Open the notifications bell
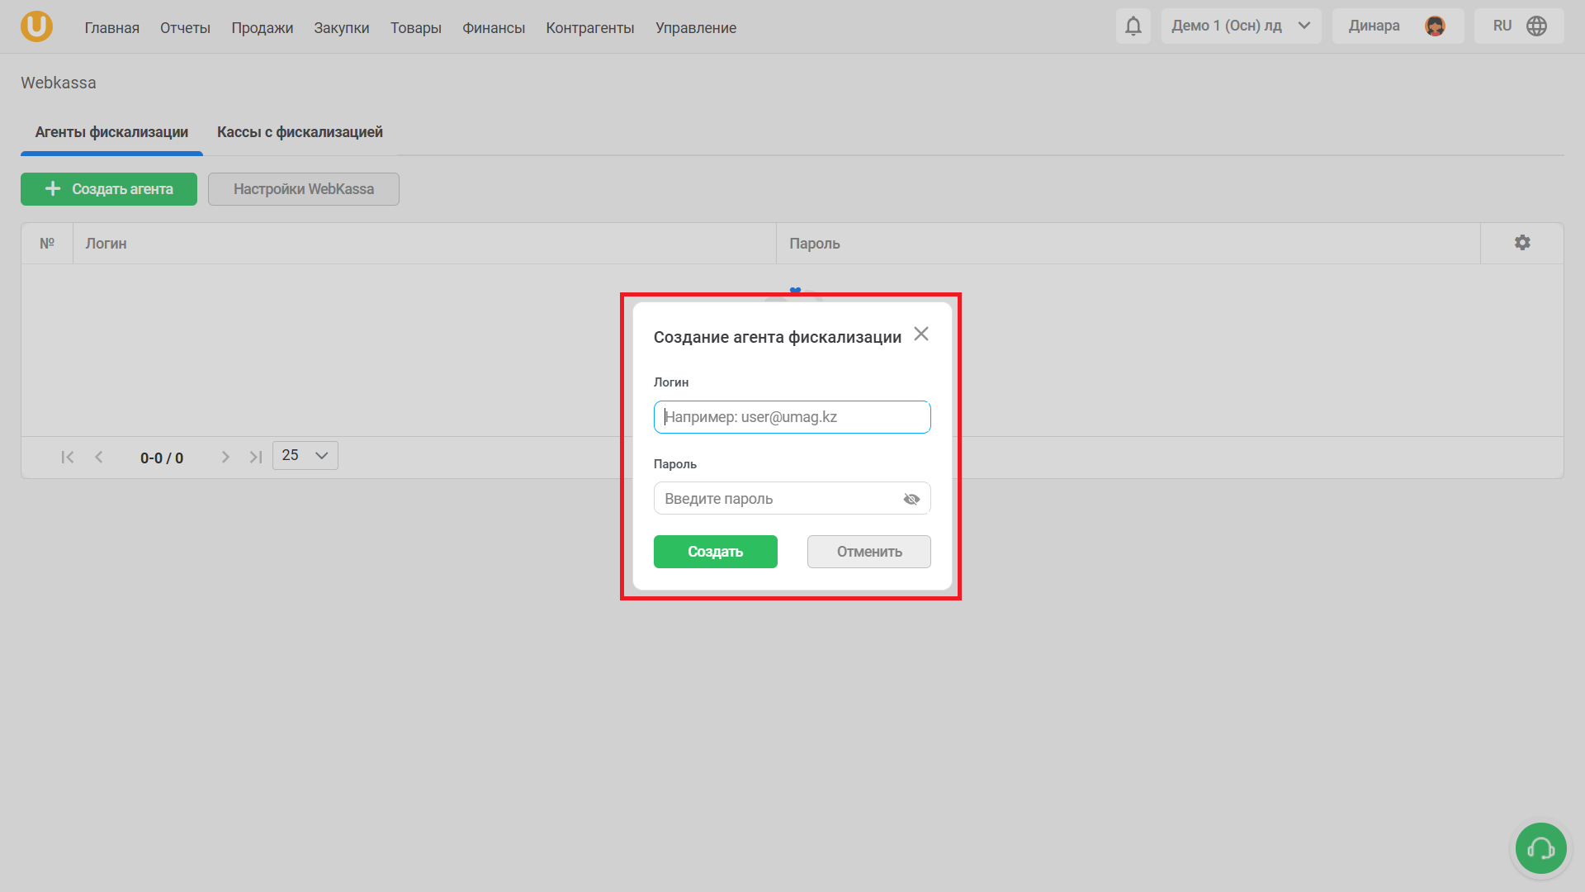 [x=1133, y=26]
